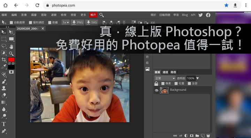Image resolution: width=251 pixels, height=138 pixels.
Task: Open the image info panel icon
Action: pyautogui.click(x=147, y=69)
